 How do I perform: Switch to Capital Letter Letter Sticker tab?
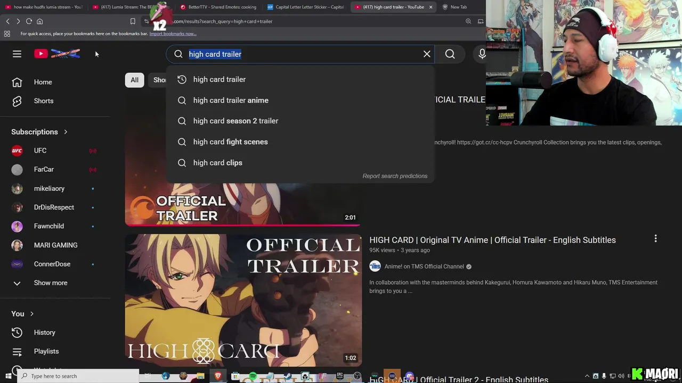click(306, 7)
